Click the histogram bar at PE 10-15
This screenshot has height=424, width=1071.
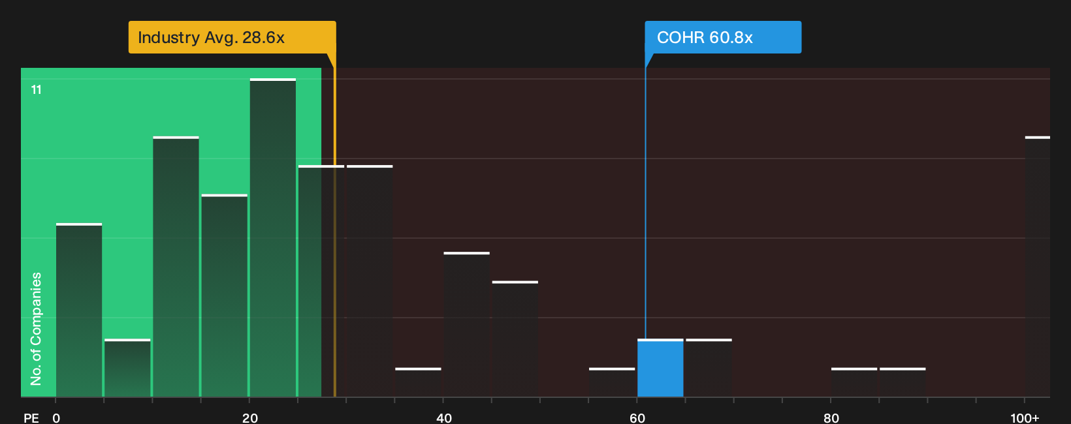pyautogui.click(x=176, y=267)
